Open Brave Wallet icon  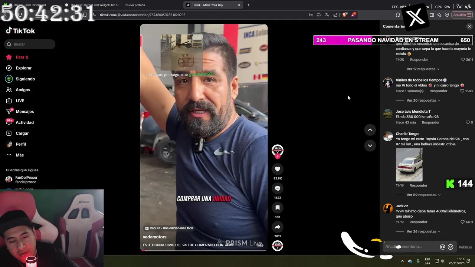coord(432,15)
